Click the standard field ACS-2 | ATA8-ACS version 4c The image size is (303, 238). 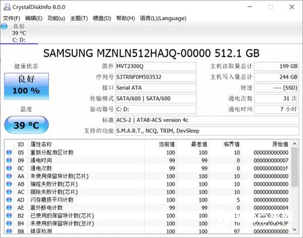[x=207, y=120]
